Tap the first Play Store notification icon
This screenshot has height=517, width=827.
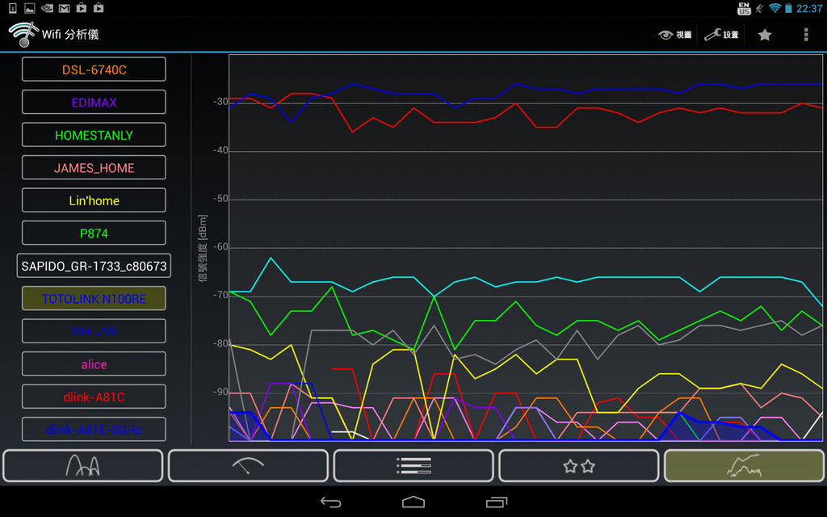coord(82,8)
